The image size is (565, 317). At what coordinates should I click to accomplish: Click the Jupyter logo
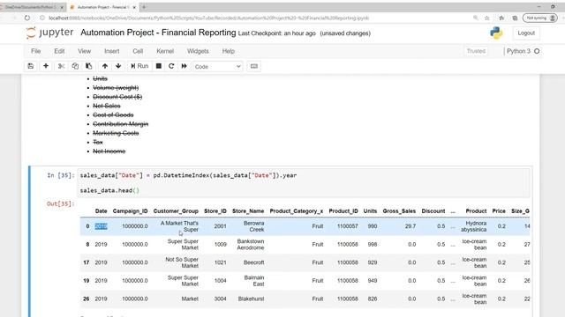(x=49, y=33)
